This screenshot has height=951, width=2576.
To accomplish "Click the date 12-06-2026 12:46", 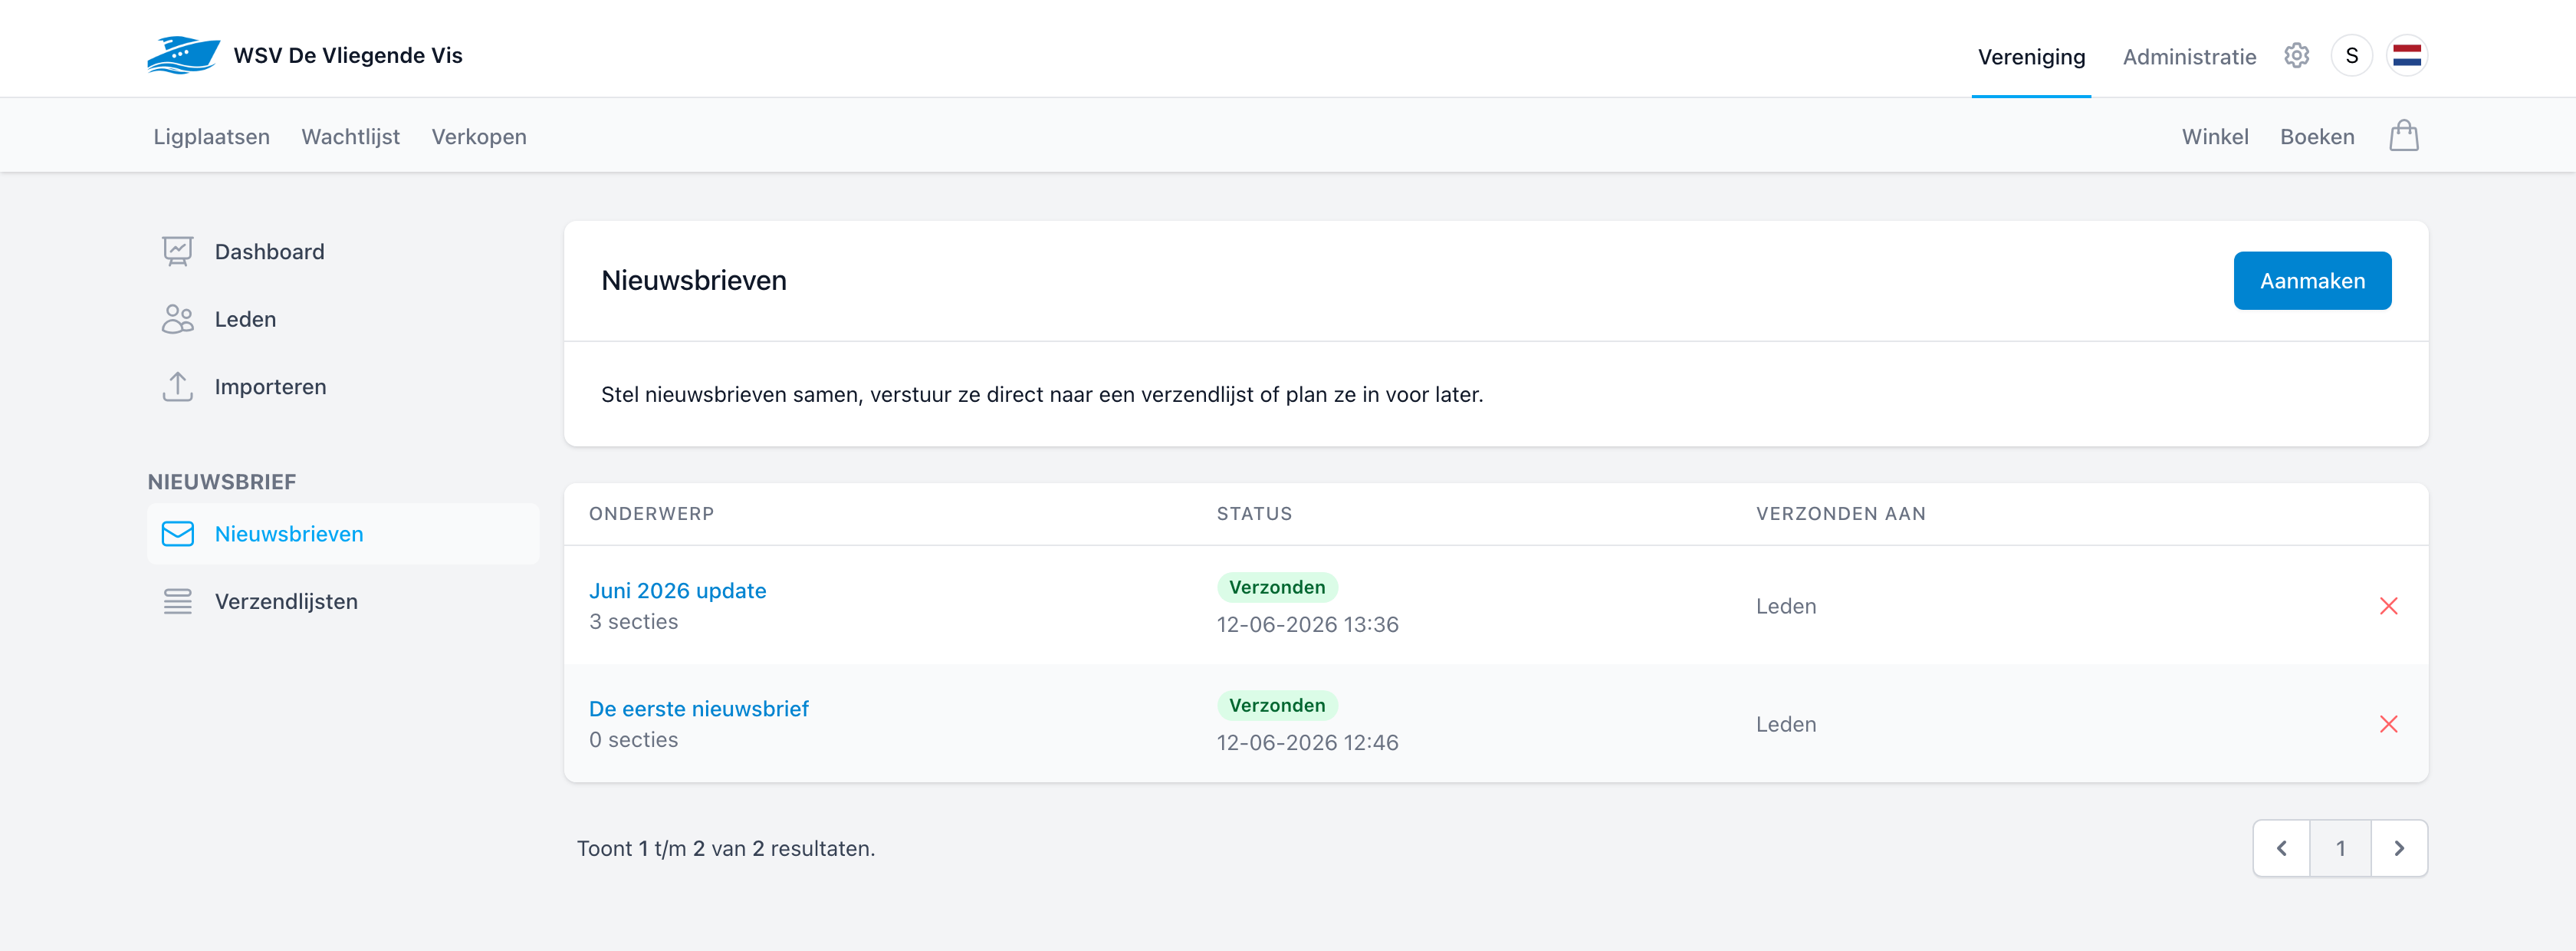I will click(x=1308, y=743).
